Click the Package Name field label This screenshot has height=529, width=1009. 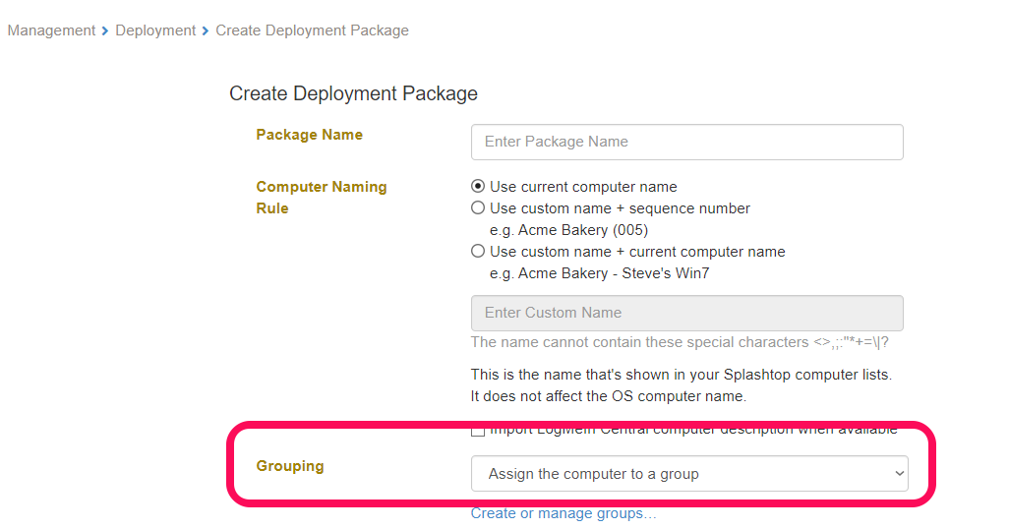tap(309, 135)
